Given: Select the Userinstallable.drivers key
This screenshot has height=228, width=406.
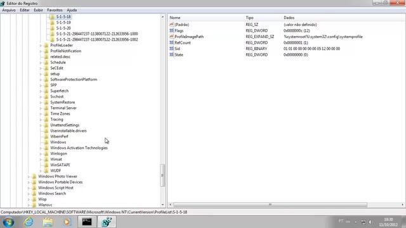Looking at the screenshot, I should 69,131.
